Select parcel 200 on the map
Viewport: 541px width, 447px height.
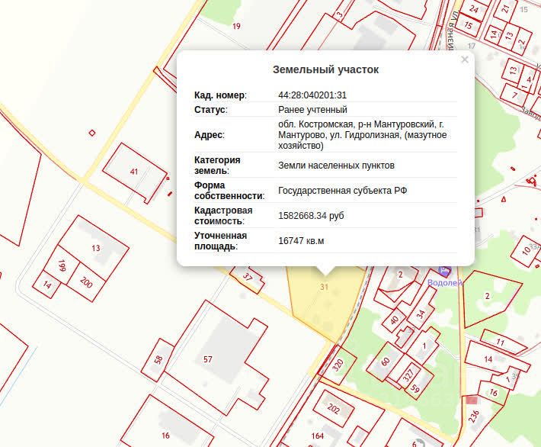click(x=86, y=283)
